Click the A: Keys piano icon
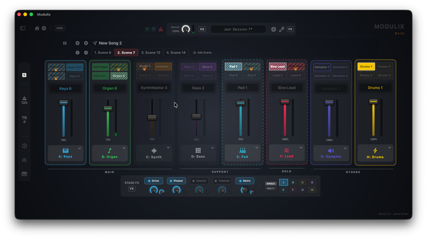The image size is (427, 239). [x=65, y=150]
